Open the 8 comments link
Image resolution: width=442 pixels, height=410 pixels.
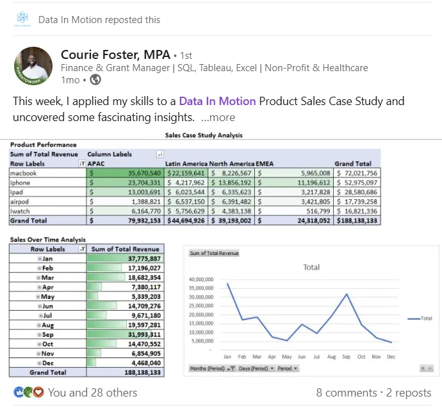point(347,393)
